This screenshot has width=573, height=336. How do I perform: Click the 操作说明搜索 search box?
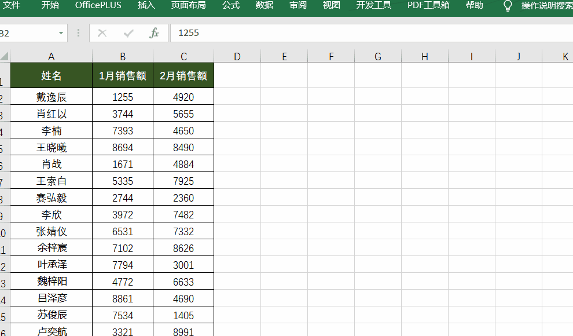click(x=547, y=6)
